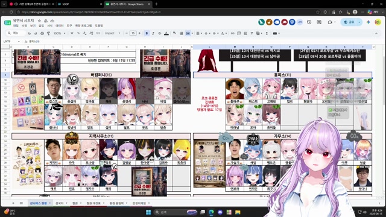Open the Windows Start button

[148, 212]
